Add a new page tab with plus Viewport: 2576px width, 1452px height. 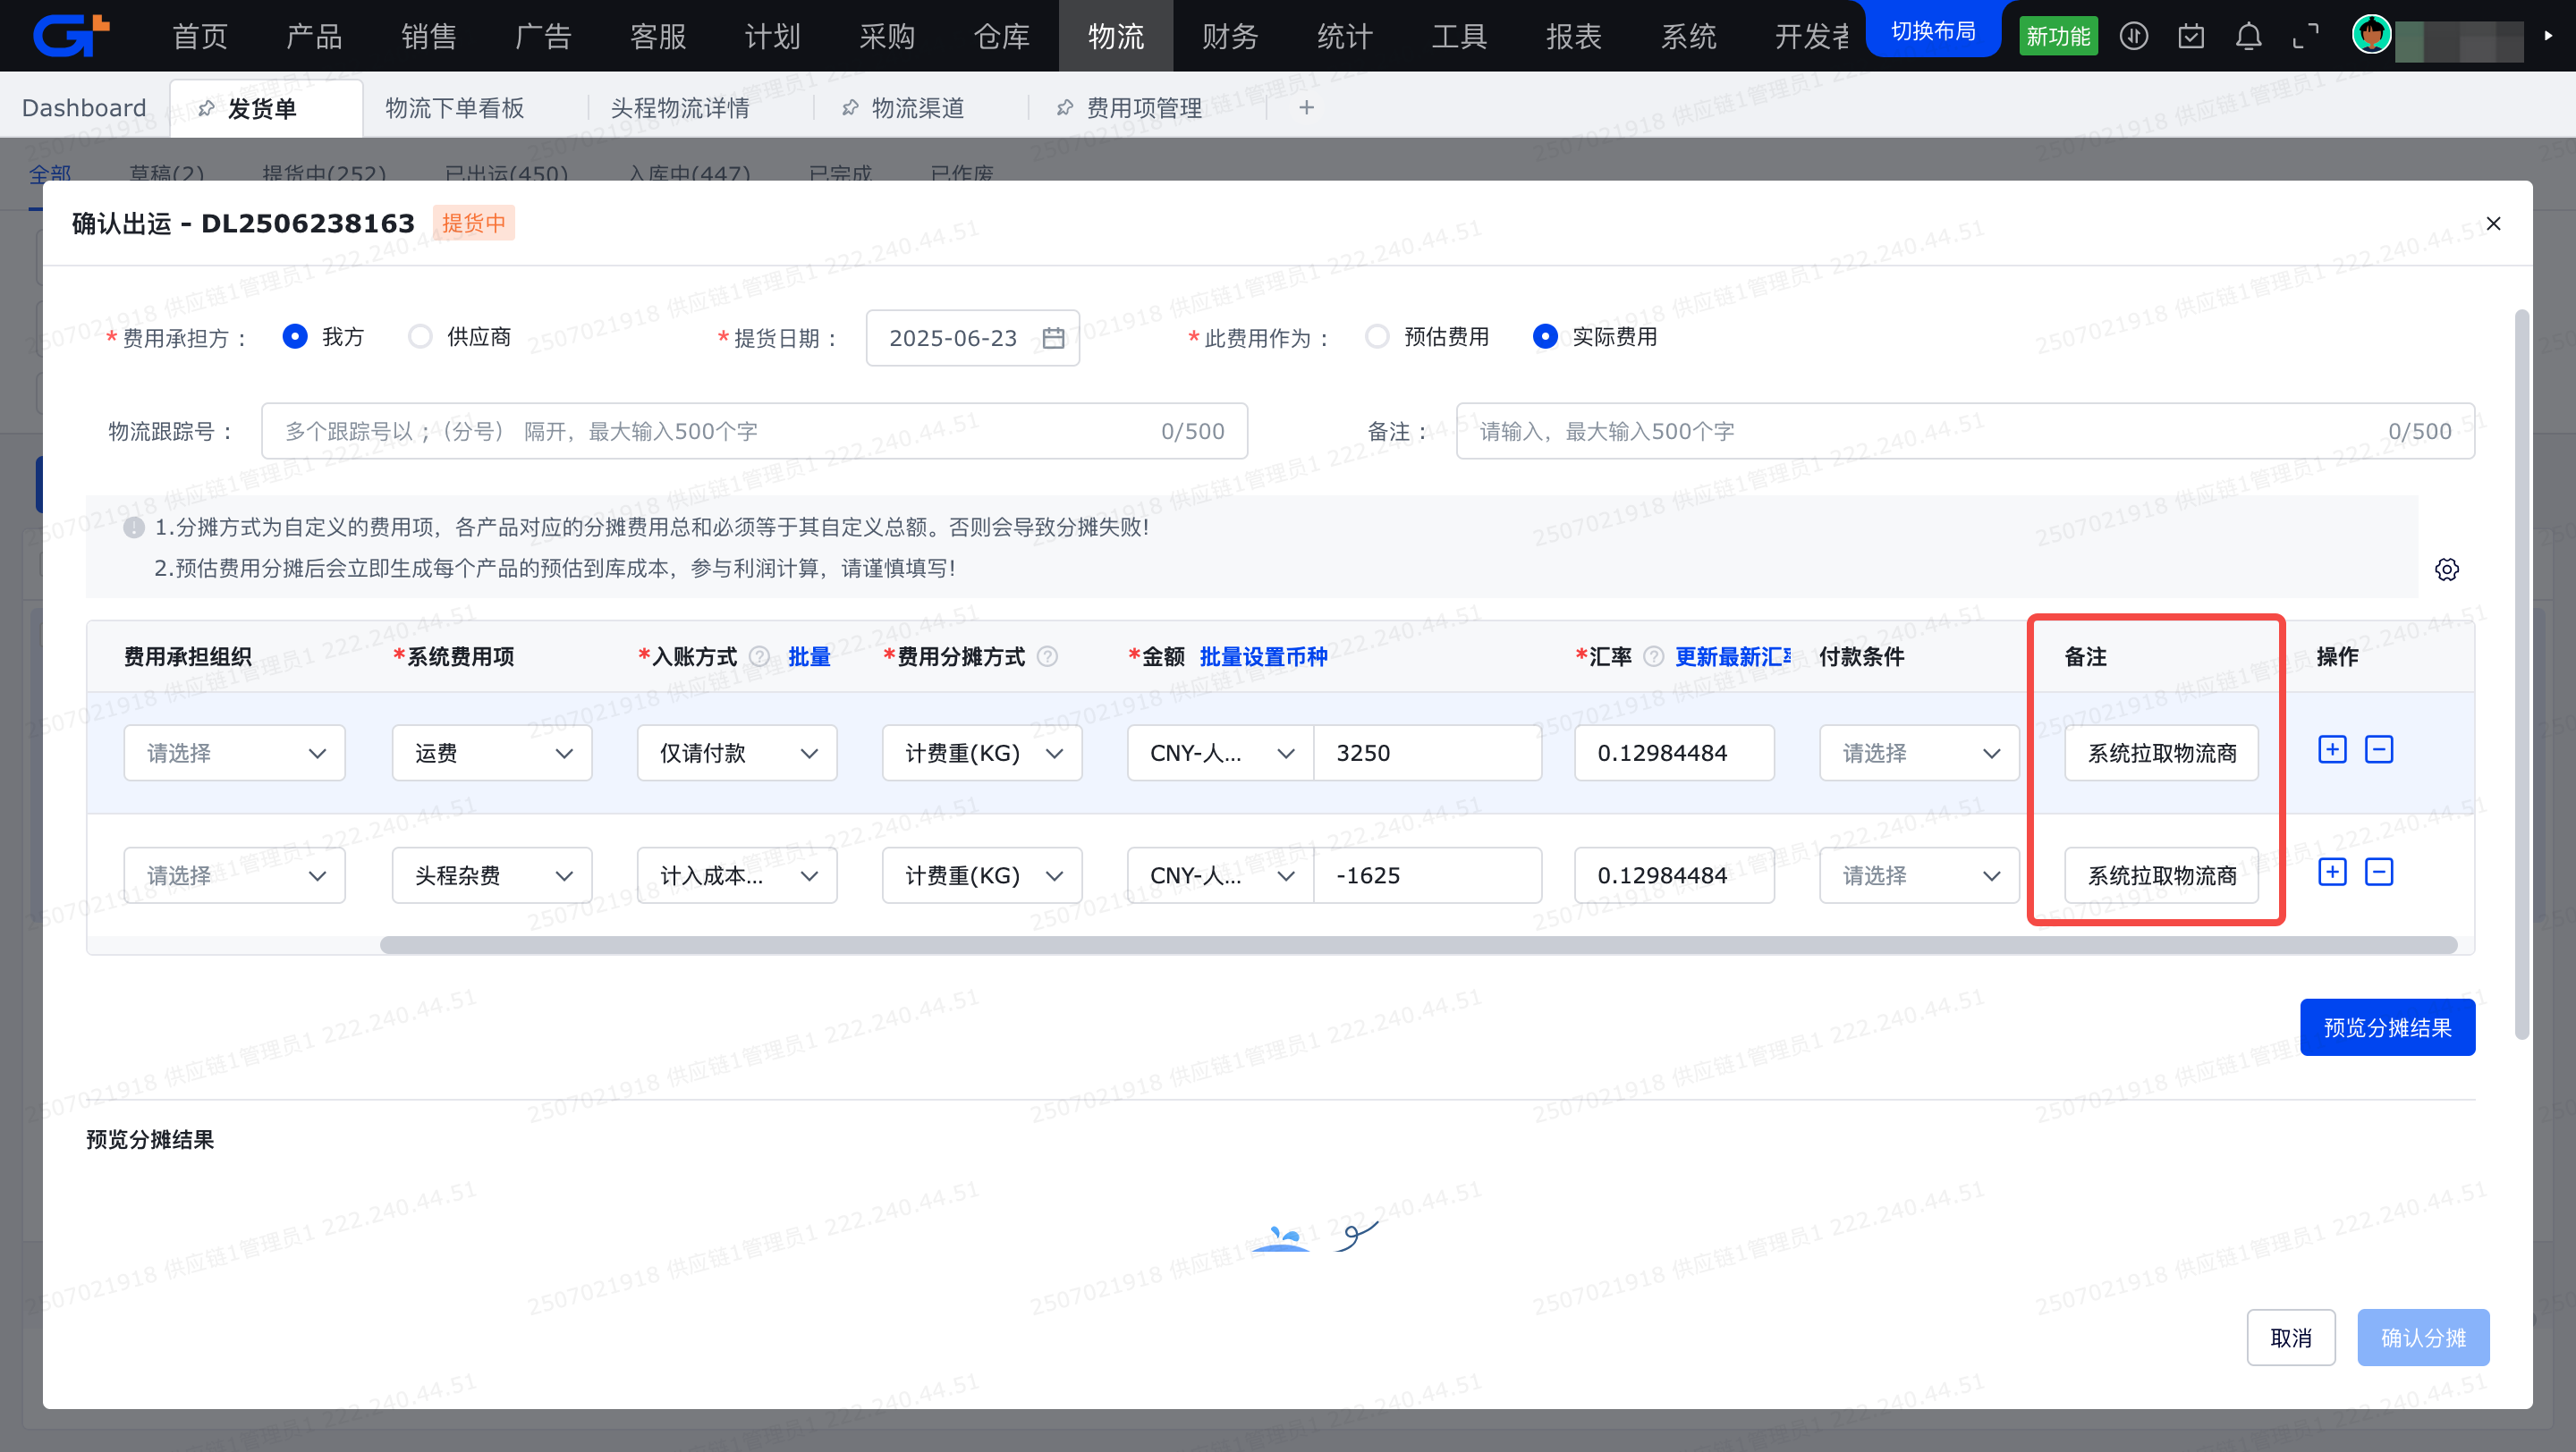click(x=1306, y=107)
